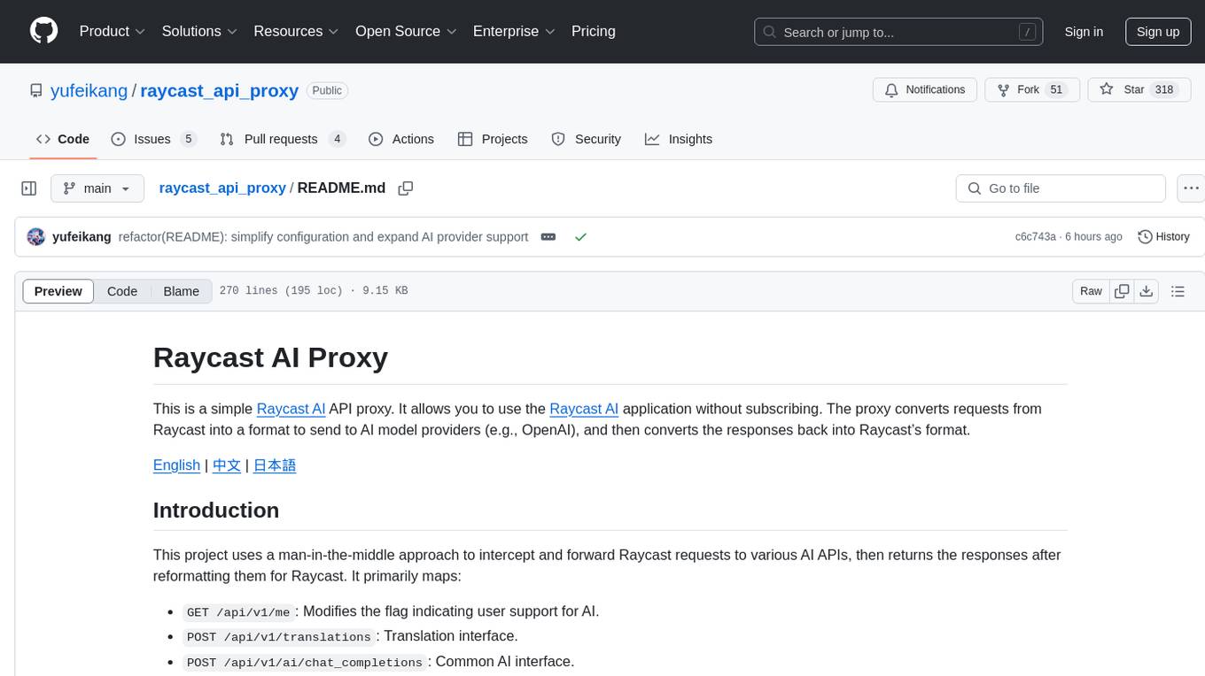This screenshot has height=676, width=1205.
Task: Open raycast_api_proxy repository link in header
Action: 220,90
